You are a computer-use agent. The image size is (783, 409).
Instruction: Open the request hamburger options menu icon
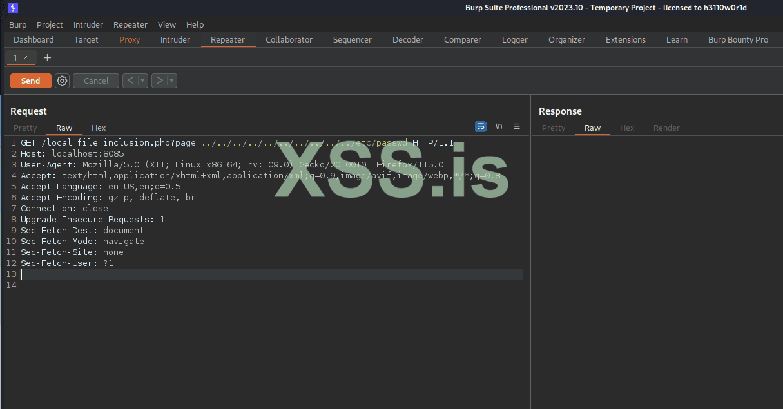517,126
